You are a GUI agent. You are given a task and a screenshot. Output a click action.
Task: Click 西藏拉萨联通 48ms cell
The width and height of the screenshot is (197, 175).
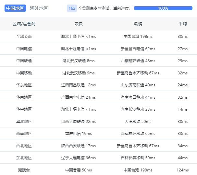coord(138,61)
